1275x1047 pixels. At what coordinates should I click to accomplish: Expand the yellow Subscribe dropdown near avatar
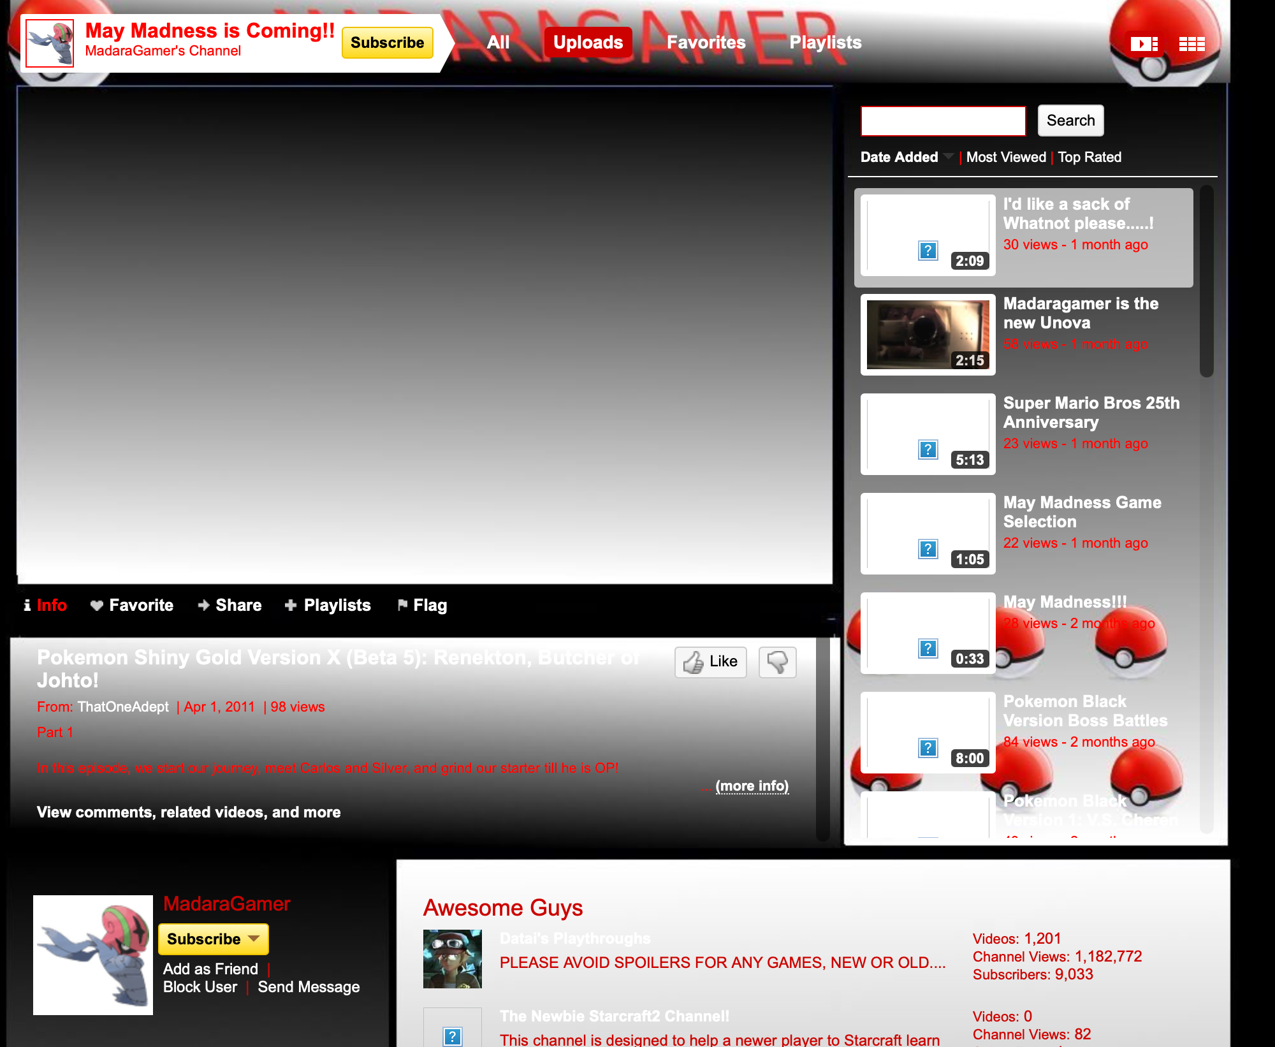pyautogui.click(x=254, y=939)
